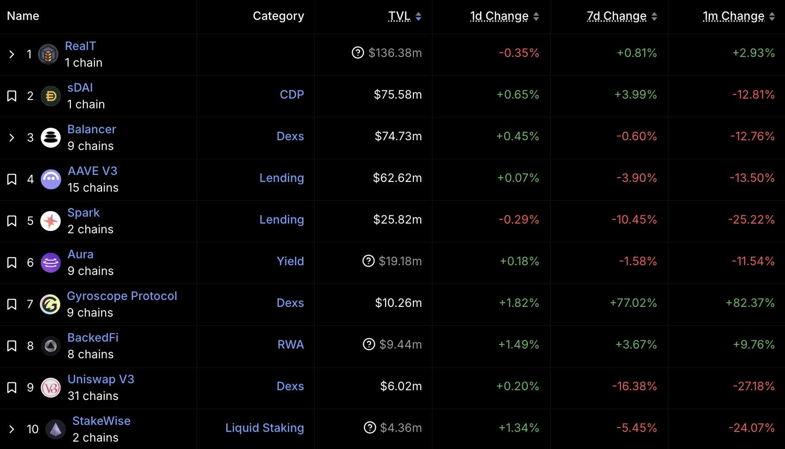This screenshot has width=785, height=449.
Task: Click the Balancer logo icon
Action: tap(51, 138)
